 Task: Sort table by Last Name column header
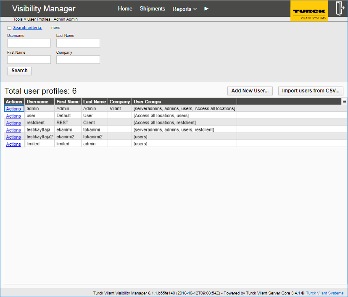95,102
